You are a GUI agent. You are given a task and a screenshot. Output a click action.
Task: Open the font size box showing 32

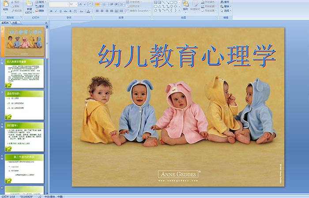(x=73, y=4)
